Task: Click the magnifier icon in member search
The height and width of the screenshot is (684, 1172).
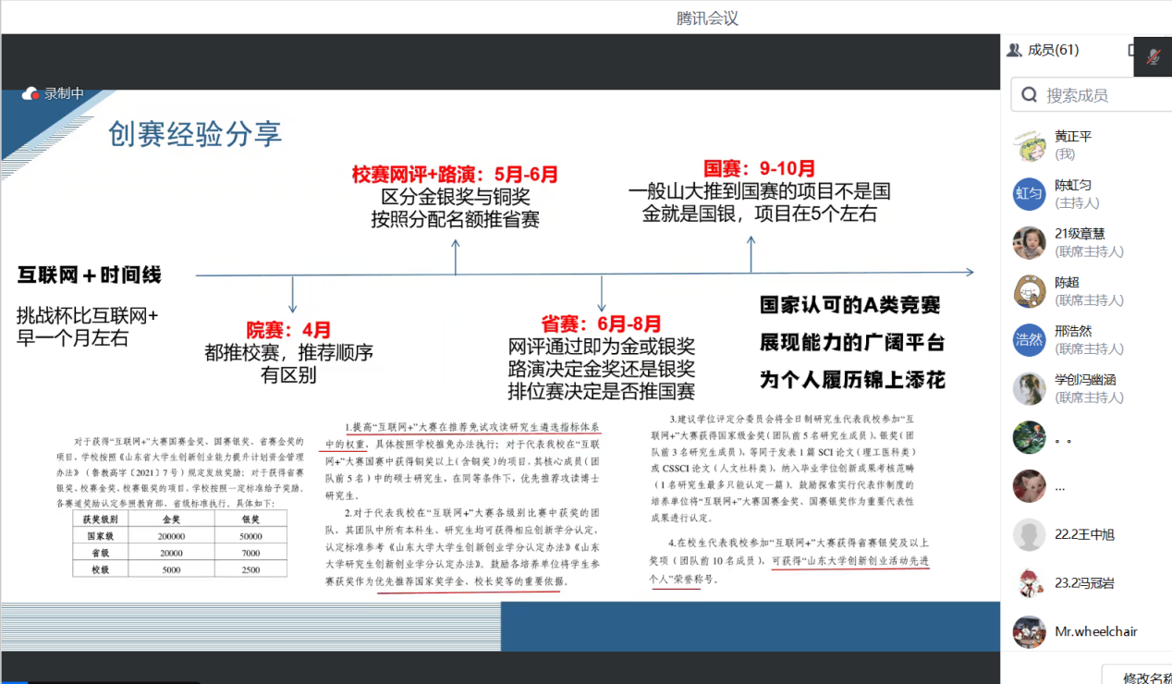Action: [1029, 94]
